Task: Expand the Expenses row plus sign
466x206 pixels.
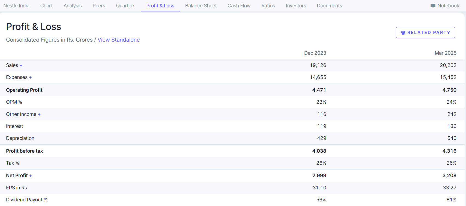Action: (x=30, y=78)
